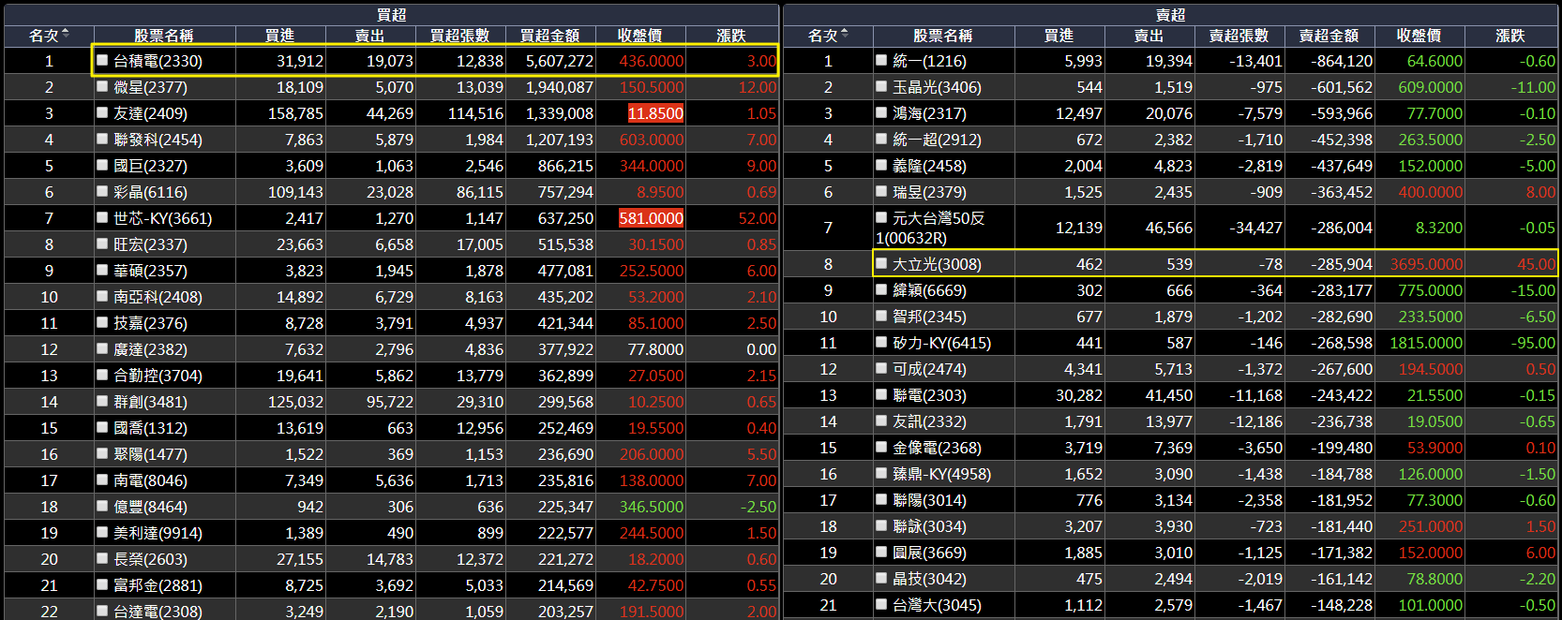Click stock name 世芯-KY(3661)
This screenshot has height=620, width=1562.
[x=162, y=218]
